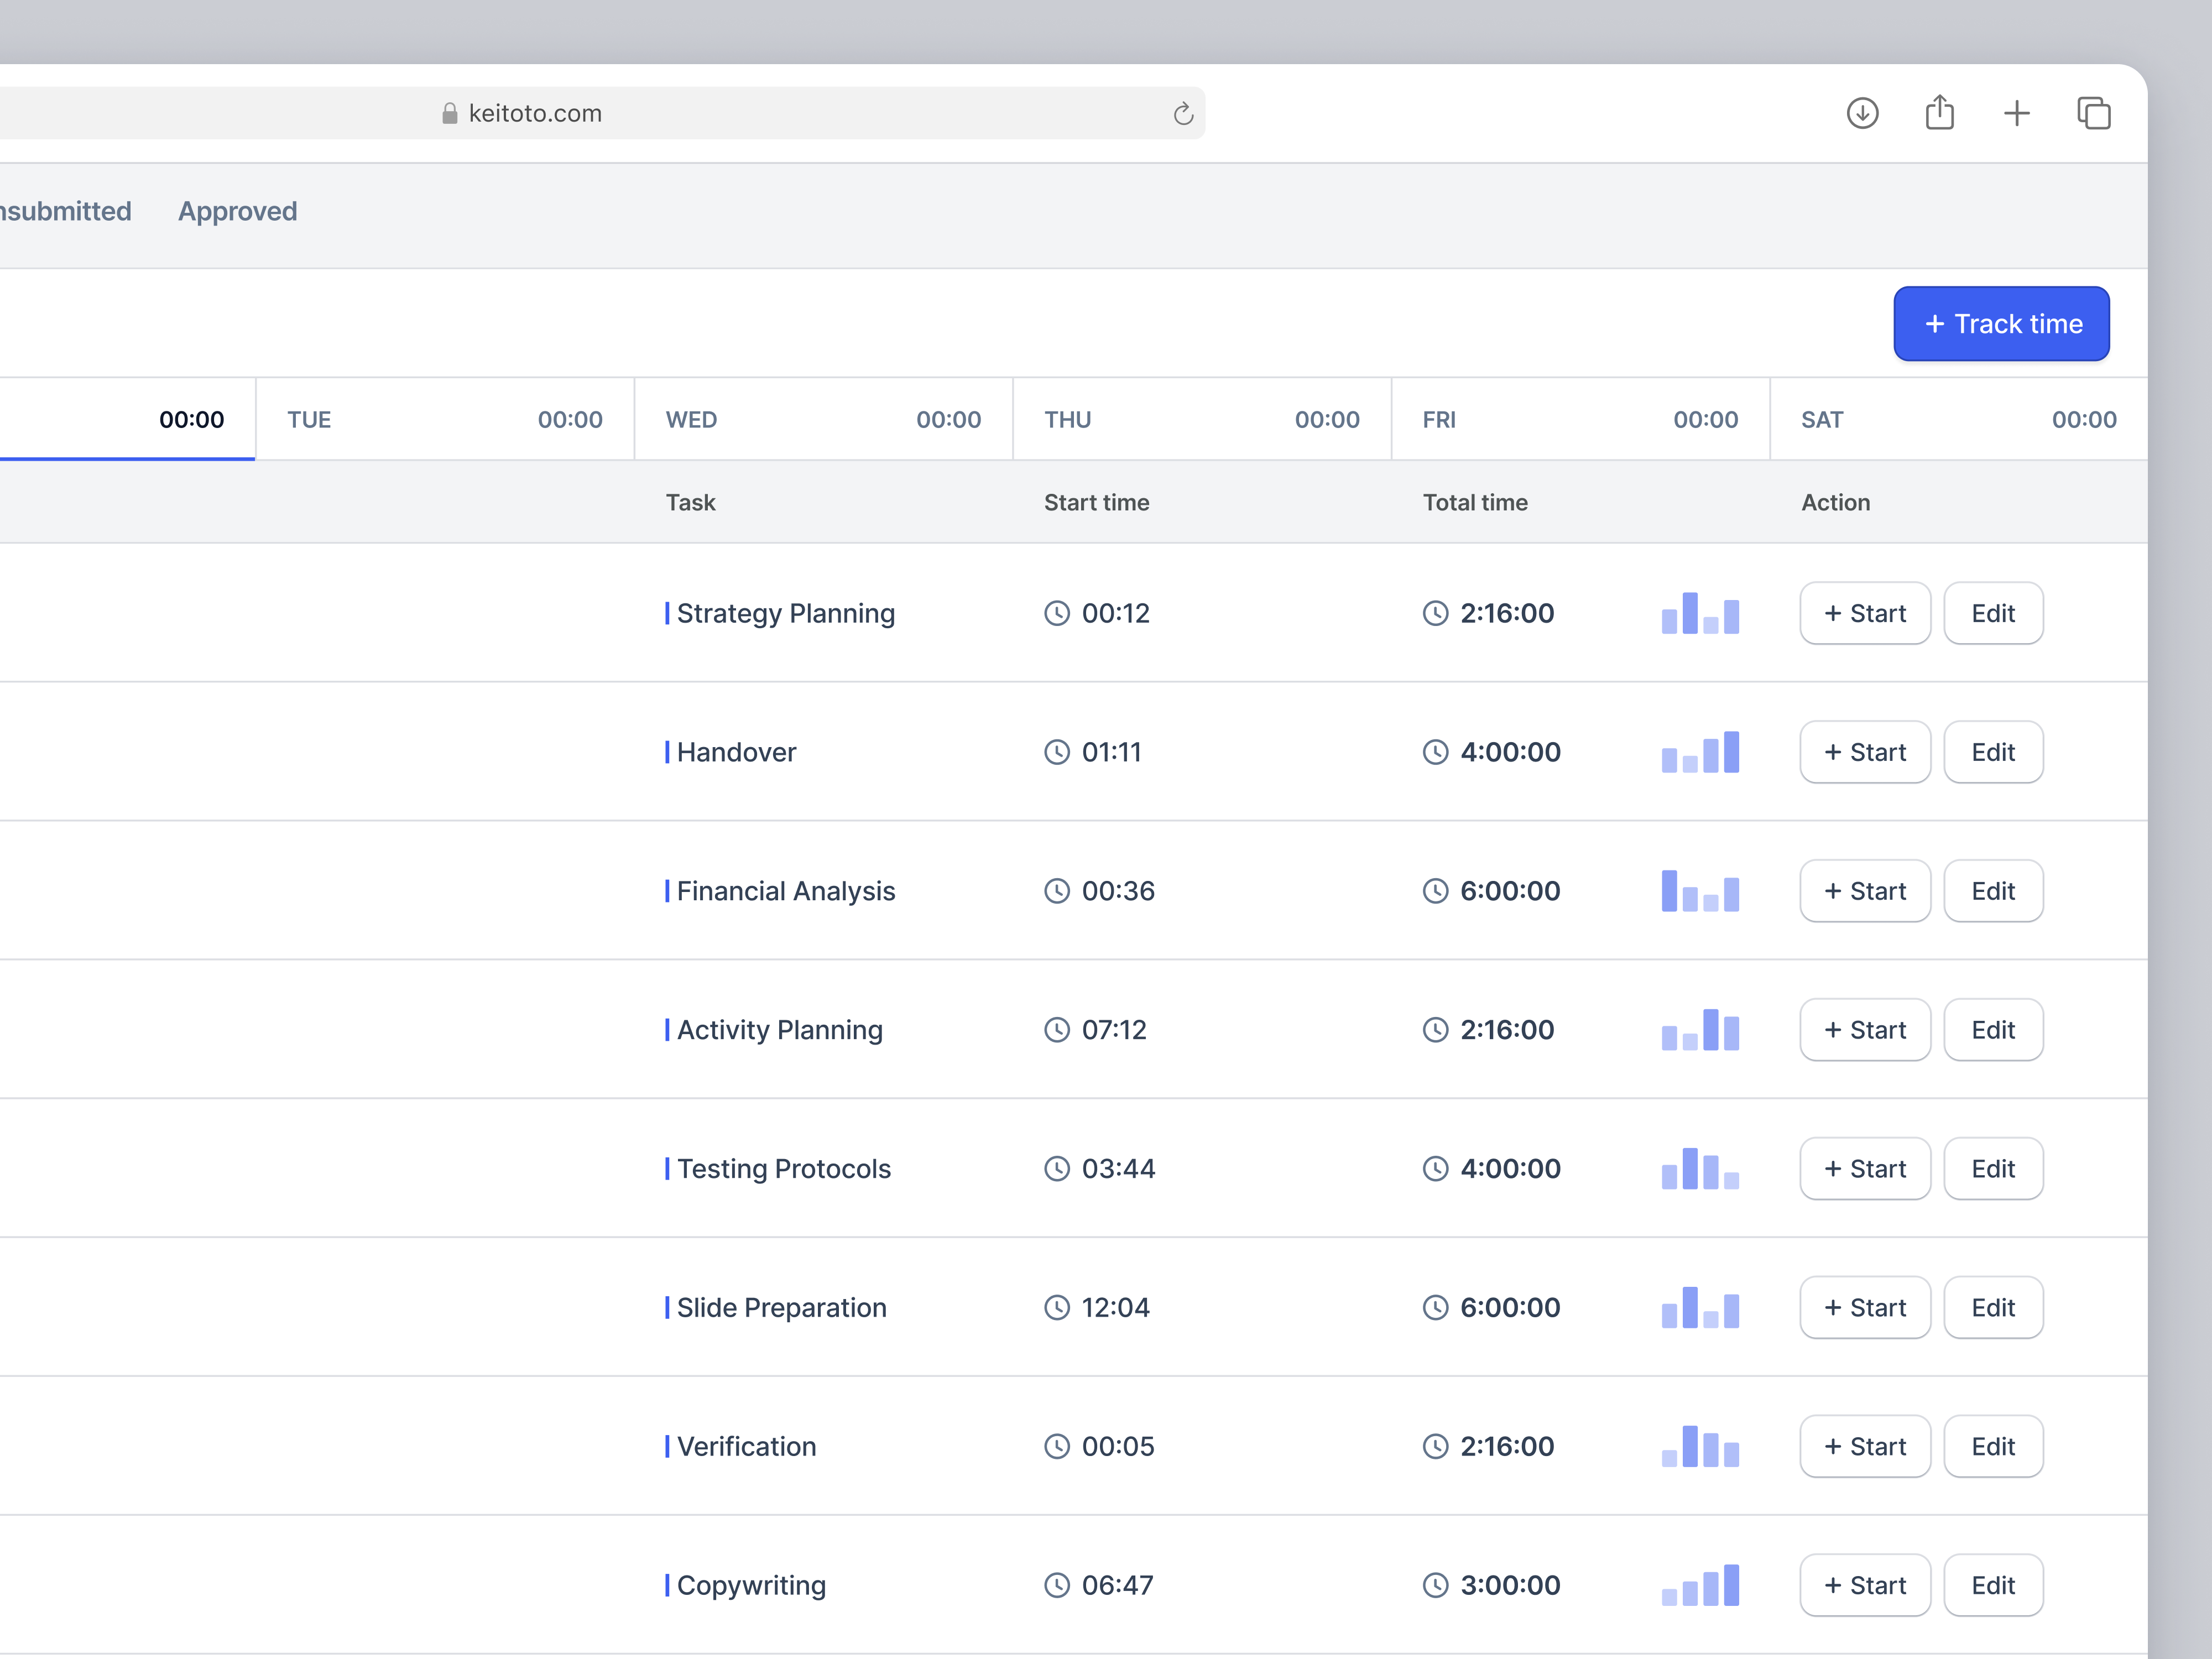Open the tab overview with the tabs icon
The image size is (2212, 1659).
(x=2094, y=113)
